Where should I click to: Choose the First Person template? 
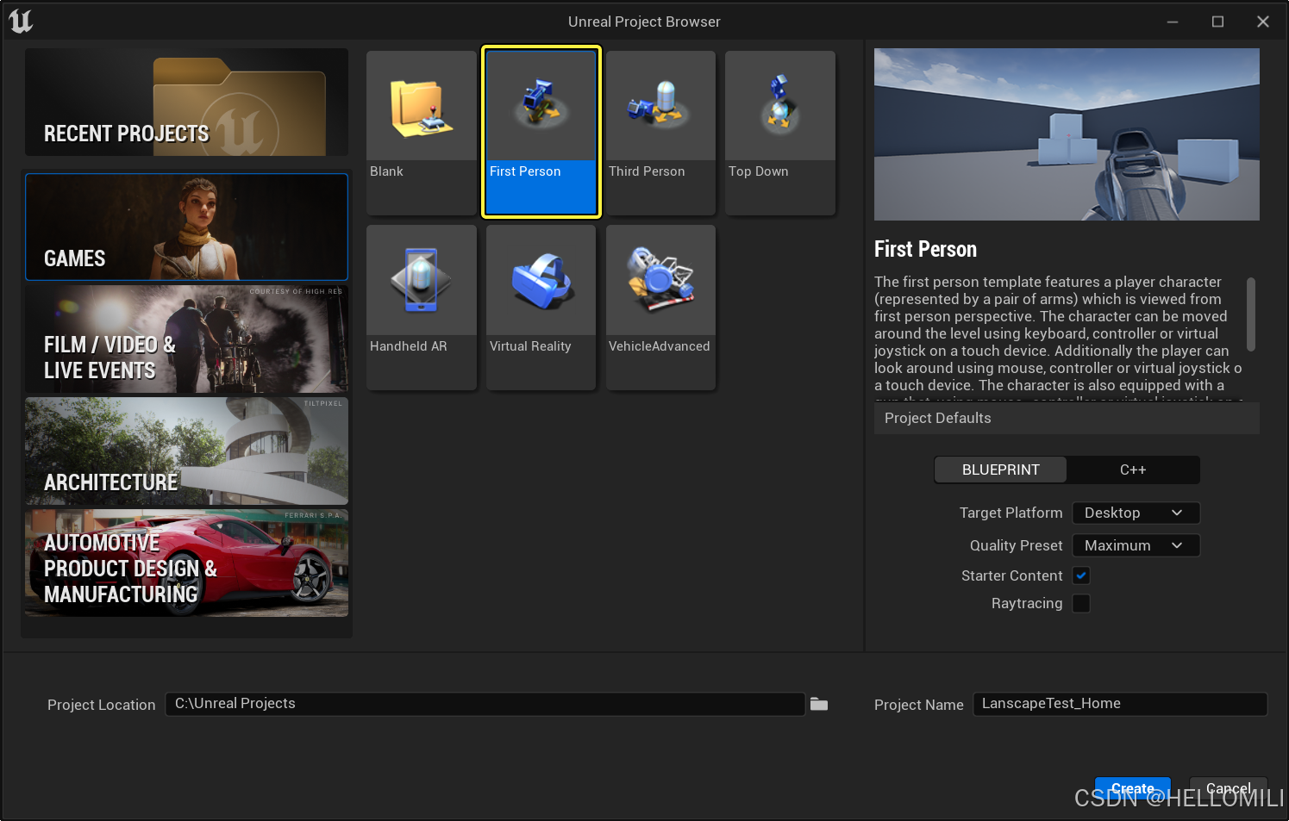pyautogui.click(x=541, y=132)
